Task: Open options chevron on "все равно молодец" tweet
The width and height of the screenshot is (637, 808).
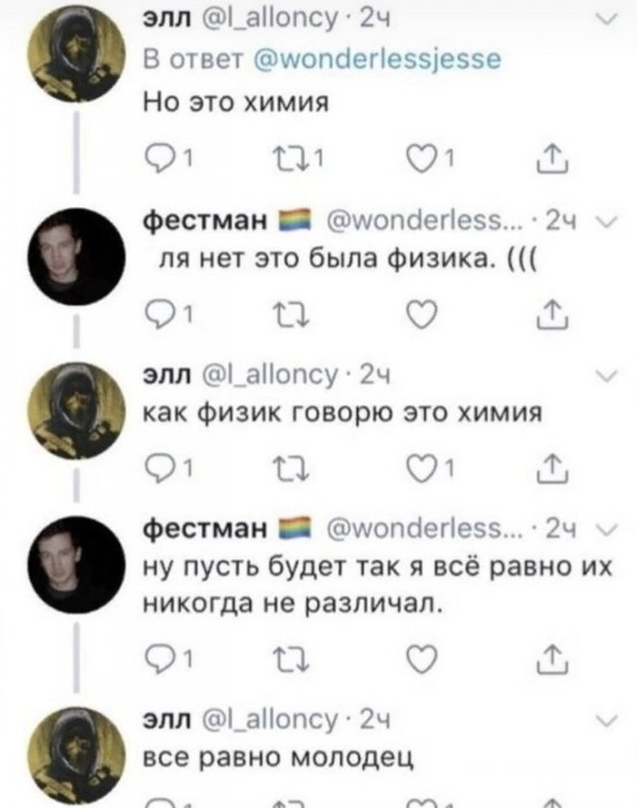Action: click(607, 720)
